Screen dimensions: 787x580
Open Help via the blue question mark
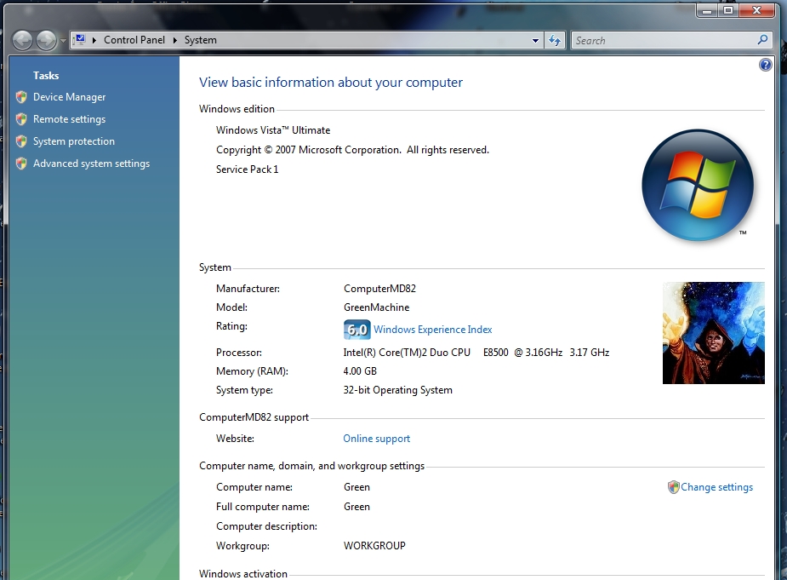pos(765,65)
